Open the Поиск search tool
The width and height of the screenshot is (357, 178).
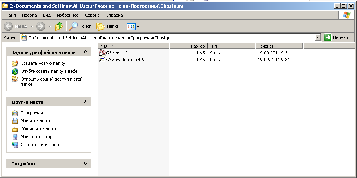coord(80,26)
